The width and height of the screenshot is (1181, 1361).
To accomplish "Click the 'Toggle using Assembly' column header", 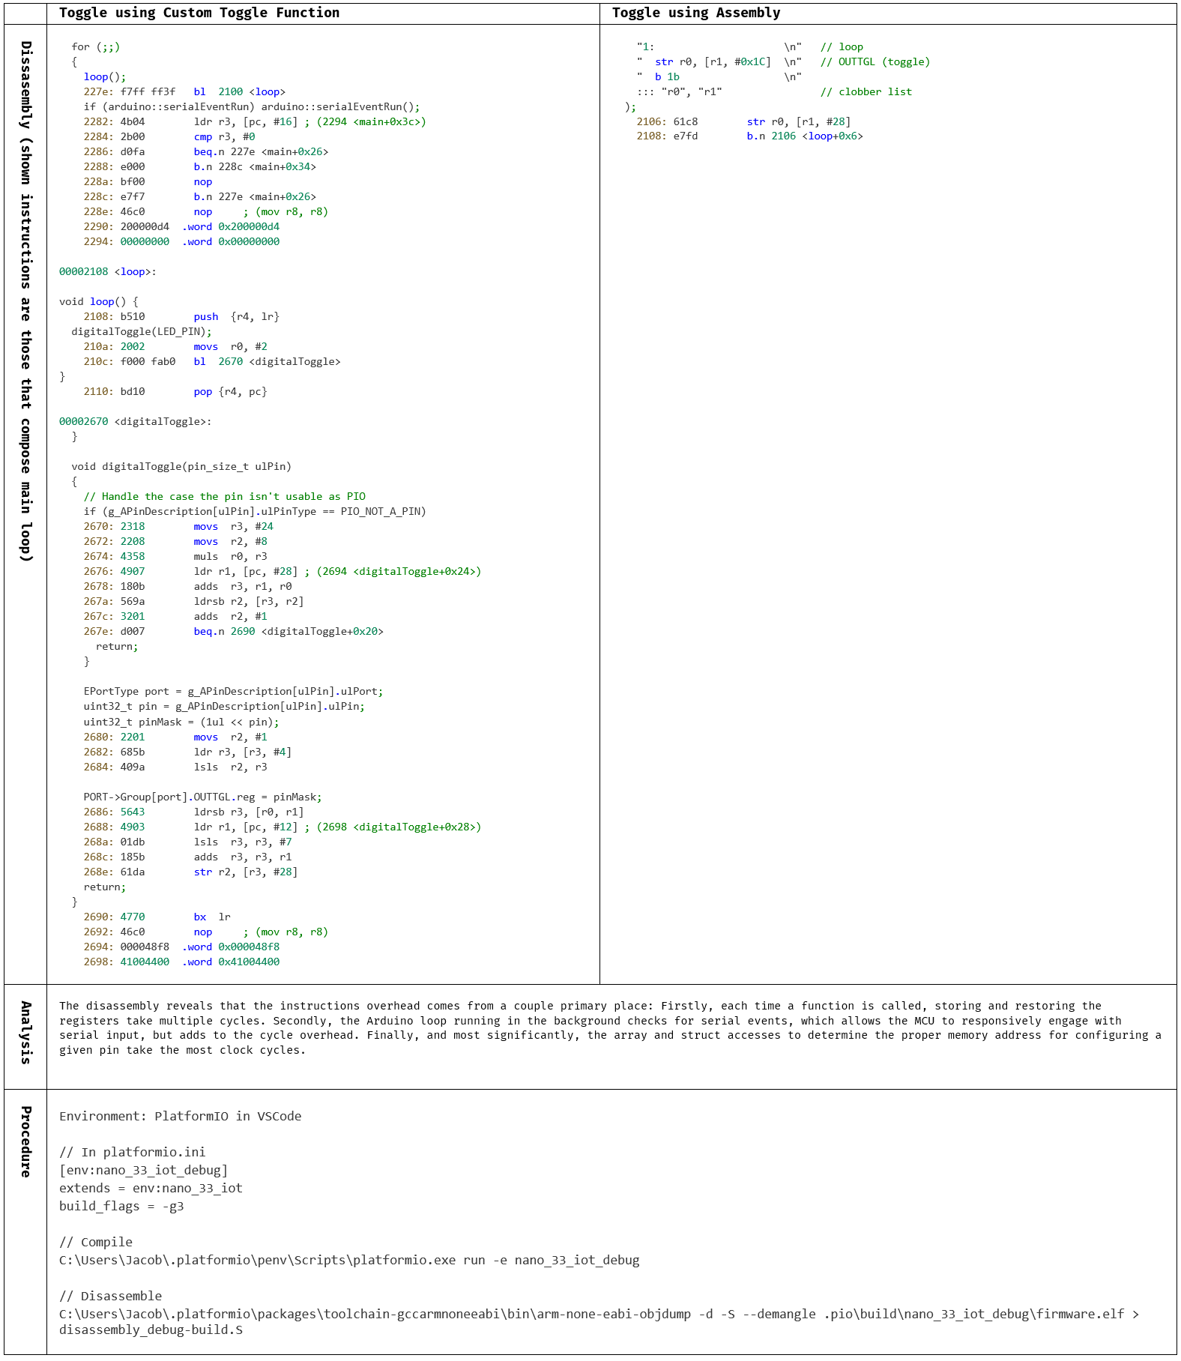I will pos(695,13).
